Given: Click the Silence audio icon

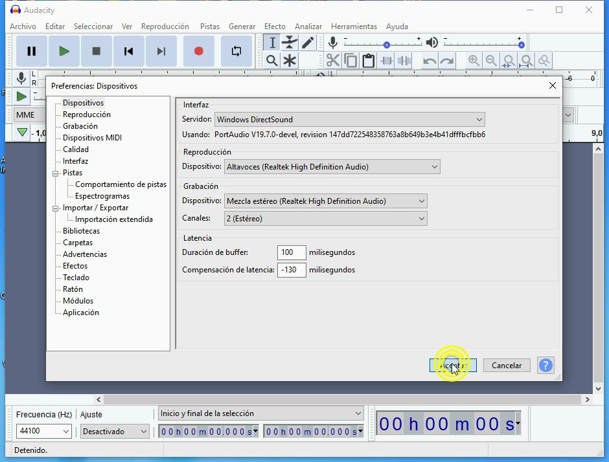Looking at the screenshot, I should [x=404, y=61].
